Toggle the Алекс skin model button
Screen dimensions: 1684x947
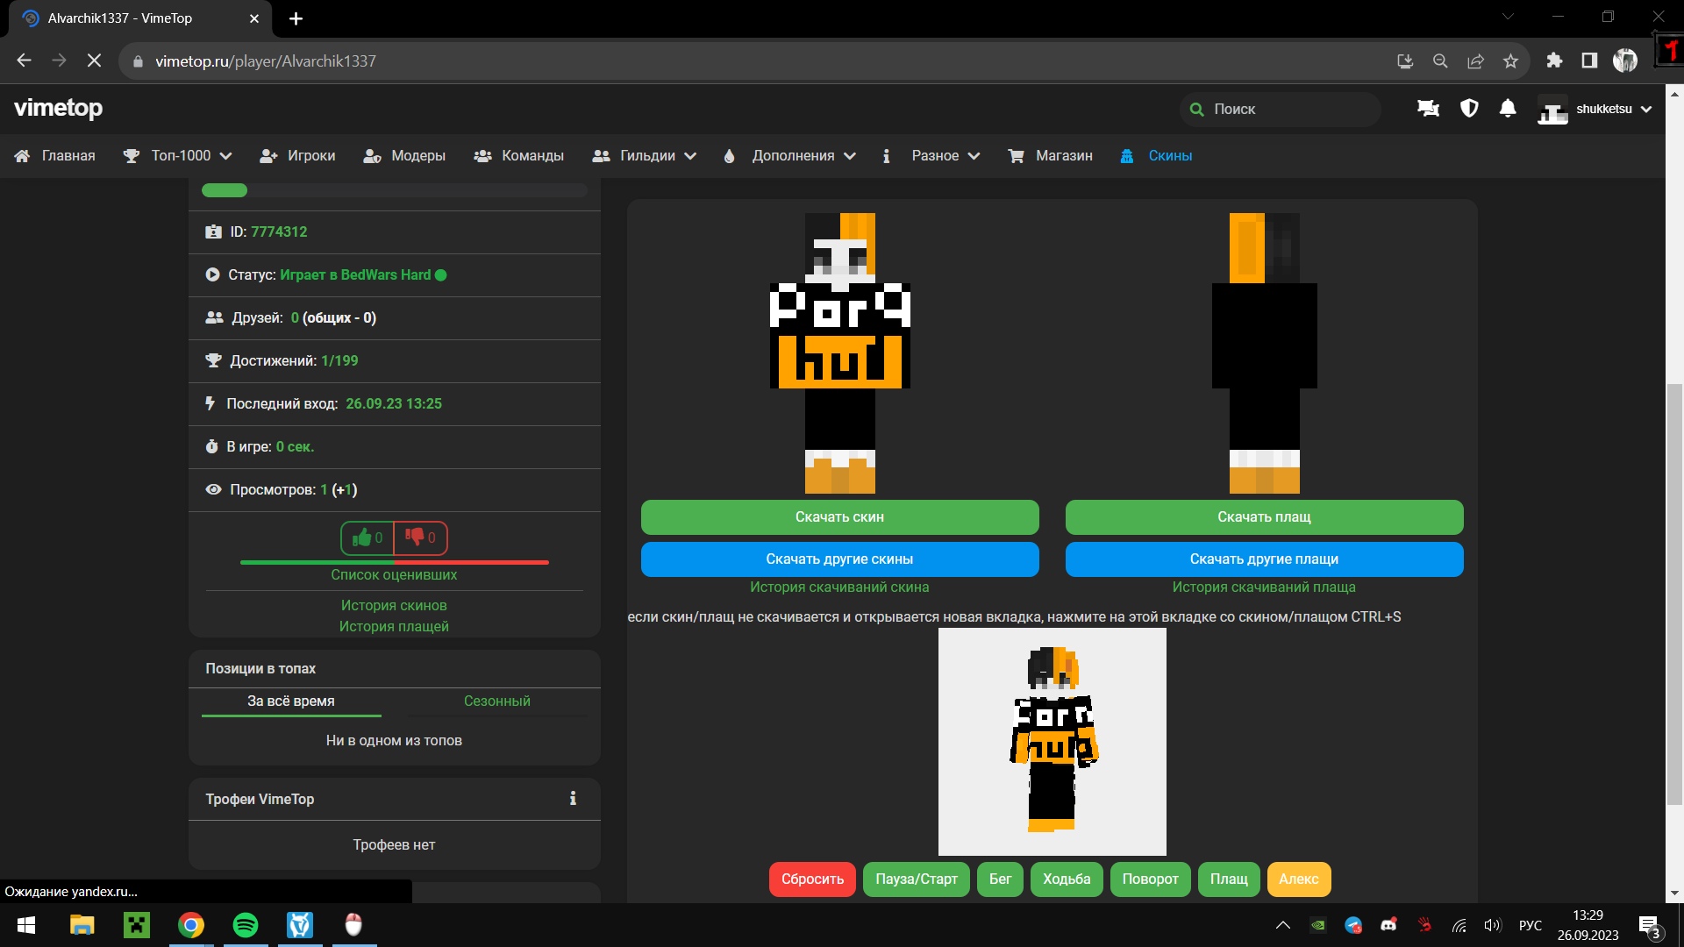1298,879
